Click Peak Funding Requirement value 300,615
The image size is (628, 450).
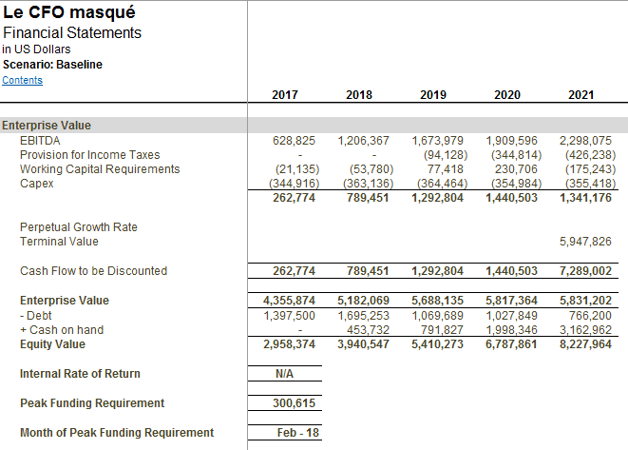tap(294, 403)
